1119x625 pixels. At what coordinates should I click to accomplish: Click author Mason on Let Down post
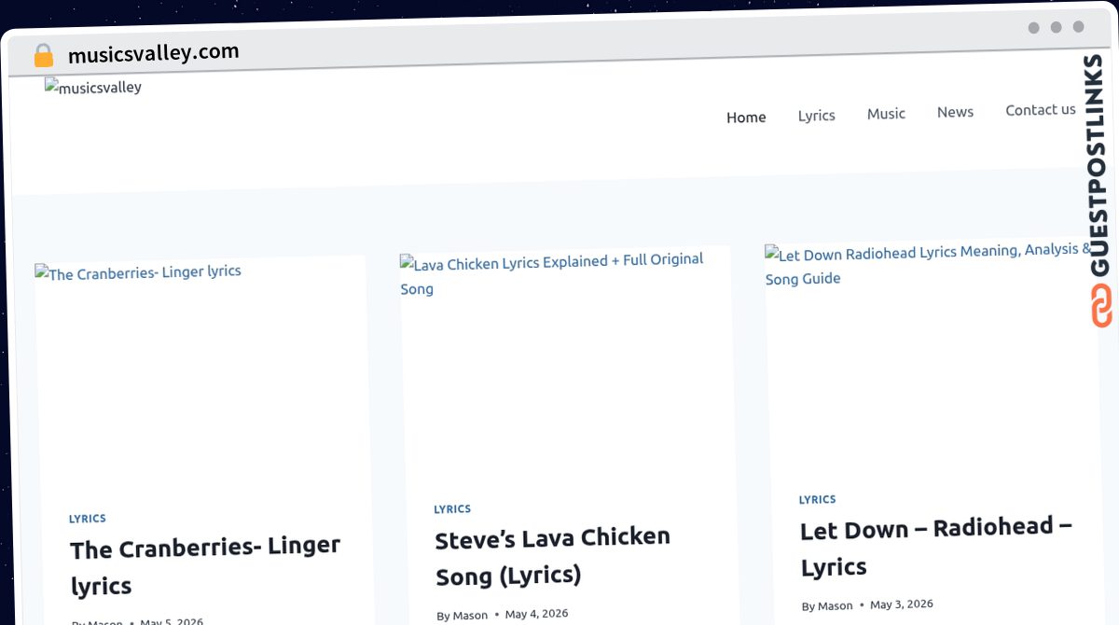pos(836,606)
